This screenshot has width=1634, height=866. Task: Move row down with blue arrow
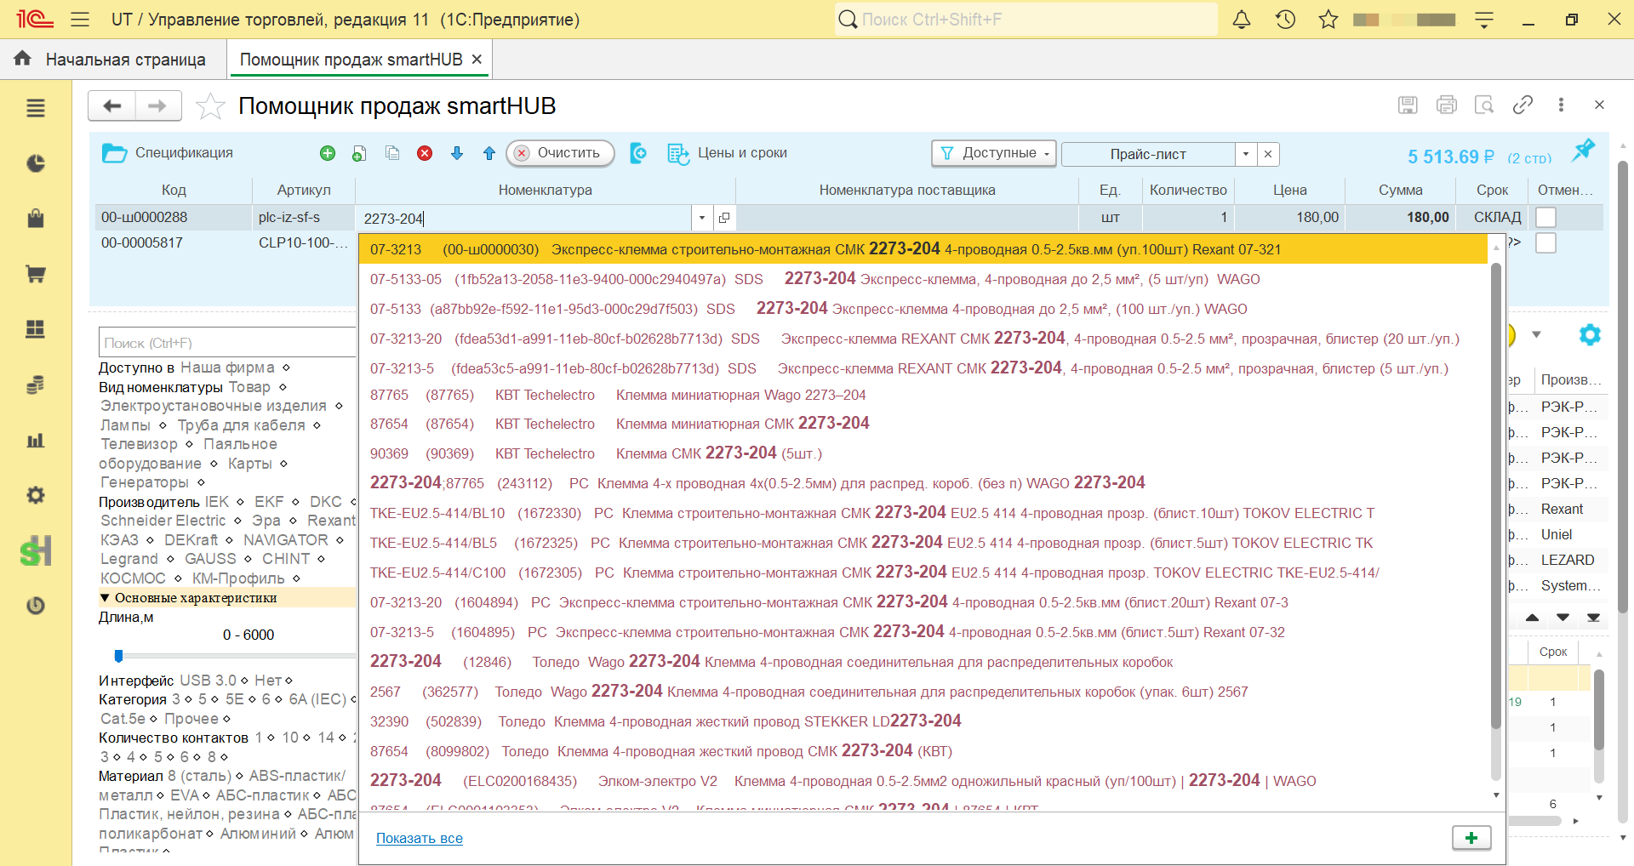[x=457, y=153]
